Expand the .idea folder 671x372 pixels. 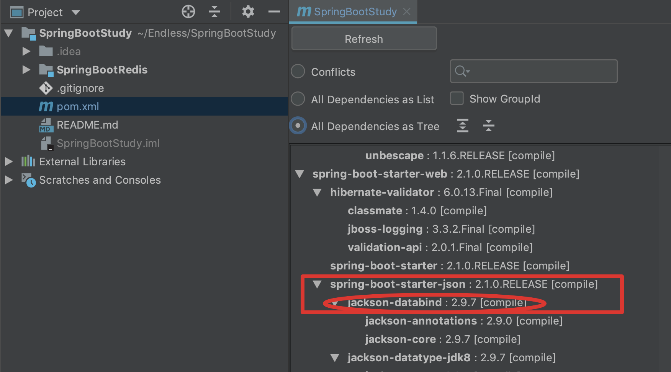tap(26, 51)
